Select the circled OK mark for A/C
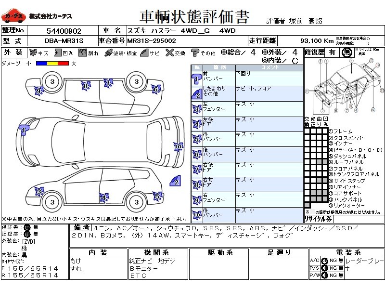Image resolution: width=385 pixels, height=289 pixels. [x=324, y=261]
